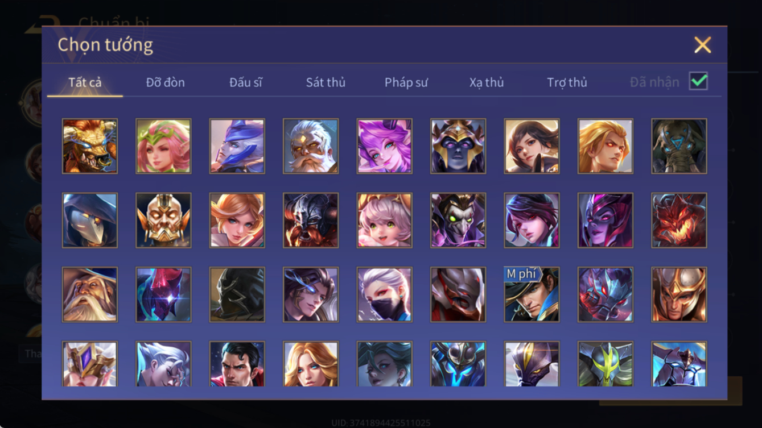Select the purple-haired girl hero portrait

click(x=384, y=146)
